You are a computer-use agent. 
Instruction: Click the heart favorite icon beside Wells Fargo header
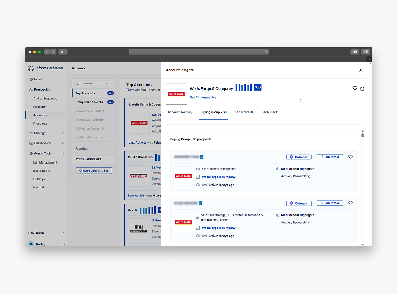coord(355,88)
